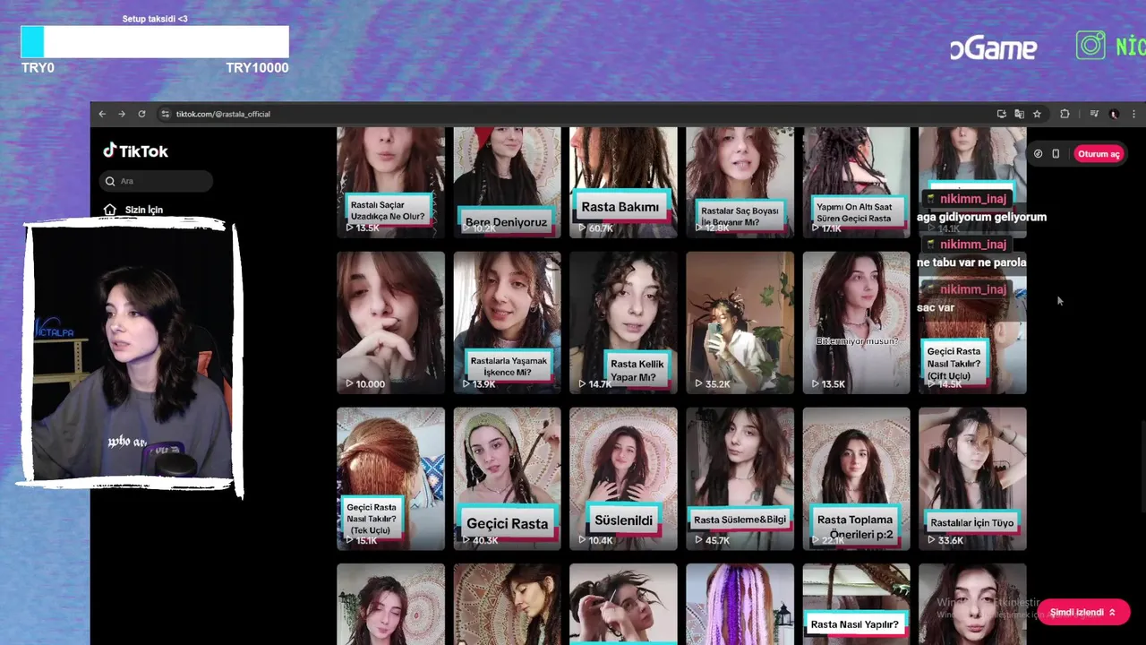Click the search magnifier icon
This screenshot has width=1146, height=645.
pos(110,181)
